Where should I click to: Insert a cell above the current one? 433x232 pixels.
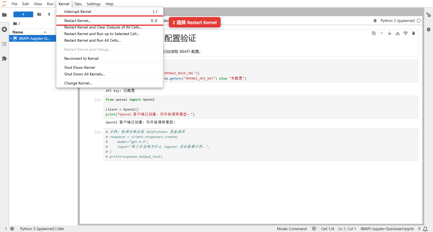pyautogui.click(x=398, y=33)
